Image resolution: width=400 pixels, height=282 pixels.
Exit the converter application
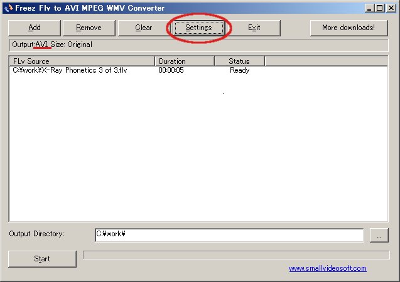pos(254,28)
